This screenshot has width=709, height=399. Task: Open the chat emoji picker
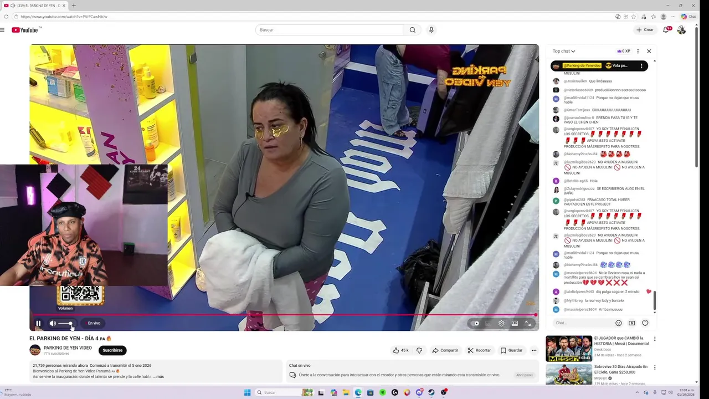[619, 323]
